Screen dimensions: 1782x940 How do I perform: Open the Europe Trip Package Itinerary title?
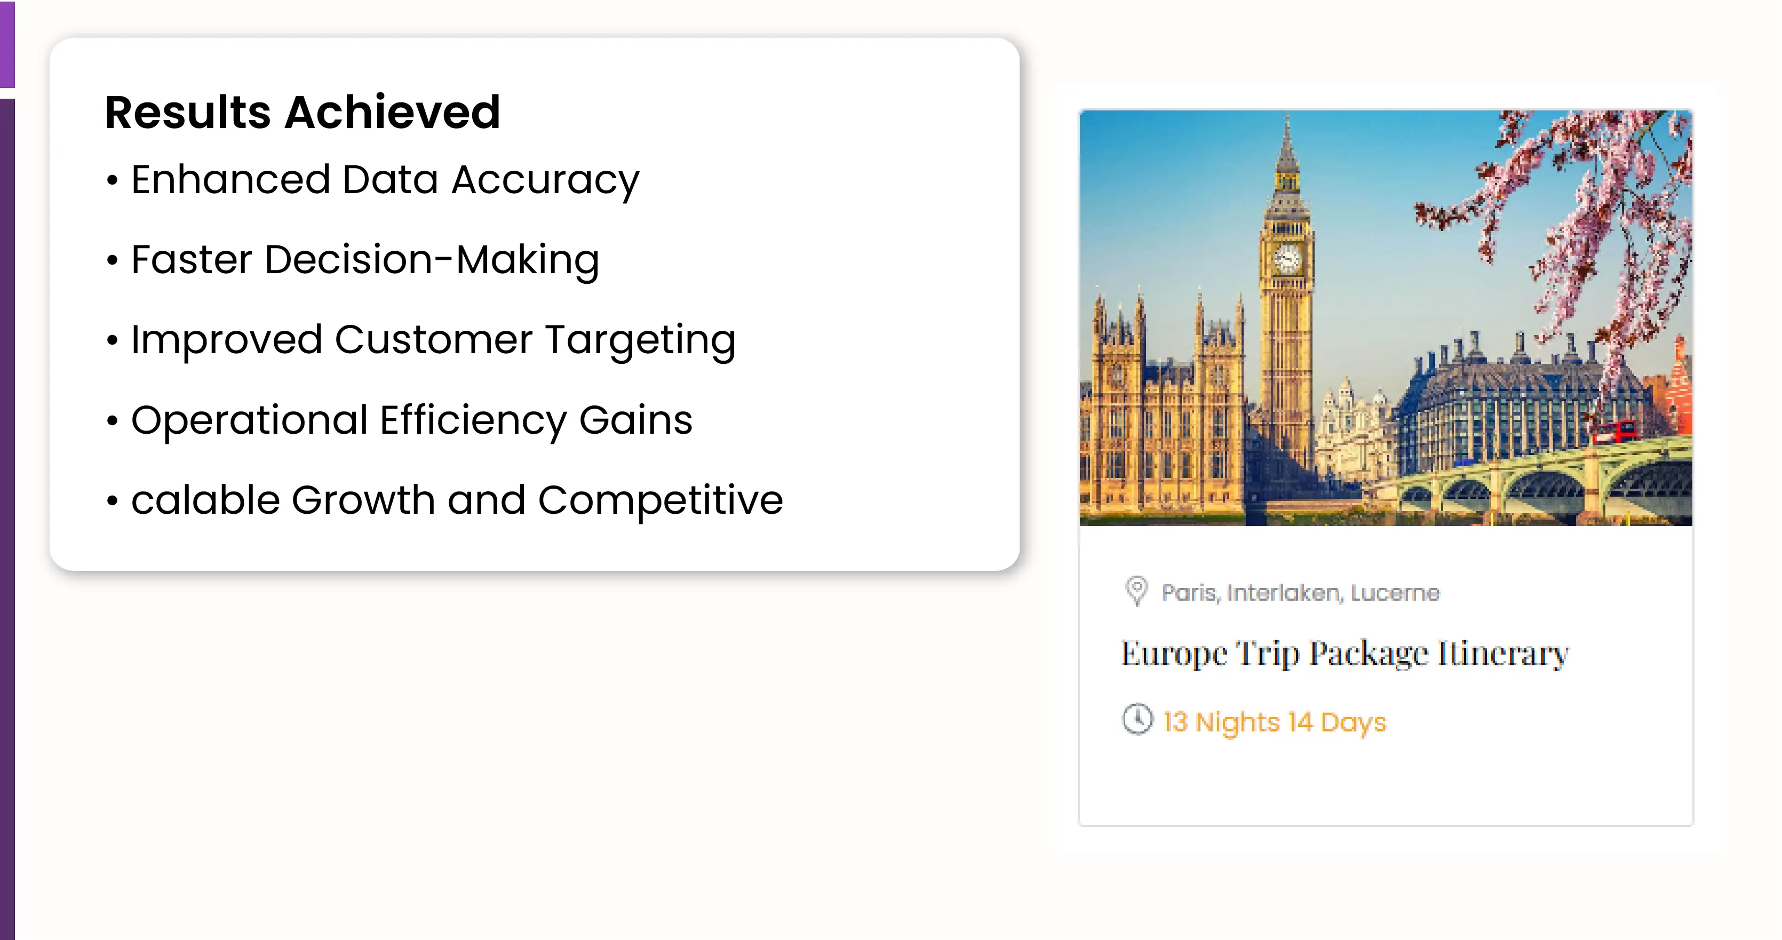1344,654
